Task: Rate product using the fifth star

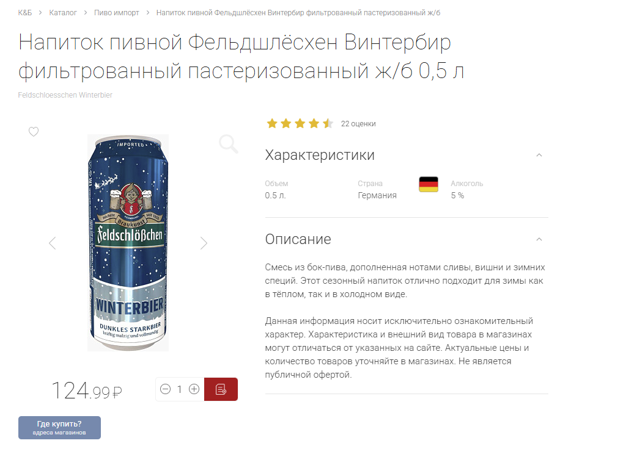Action: point(328,123)
